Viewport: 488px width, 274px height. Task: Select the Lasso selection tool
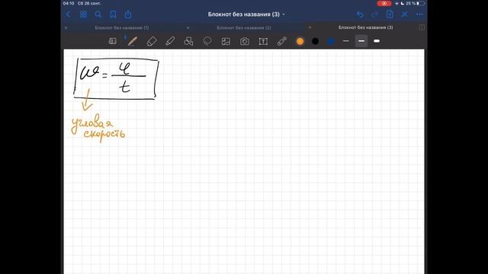click(x=207, y=41)
